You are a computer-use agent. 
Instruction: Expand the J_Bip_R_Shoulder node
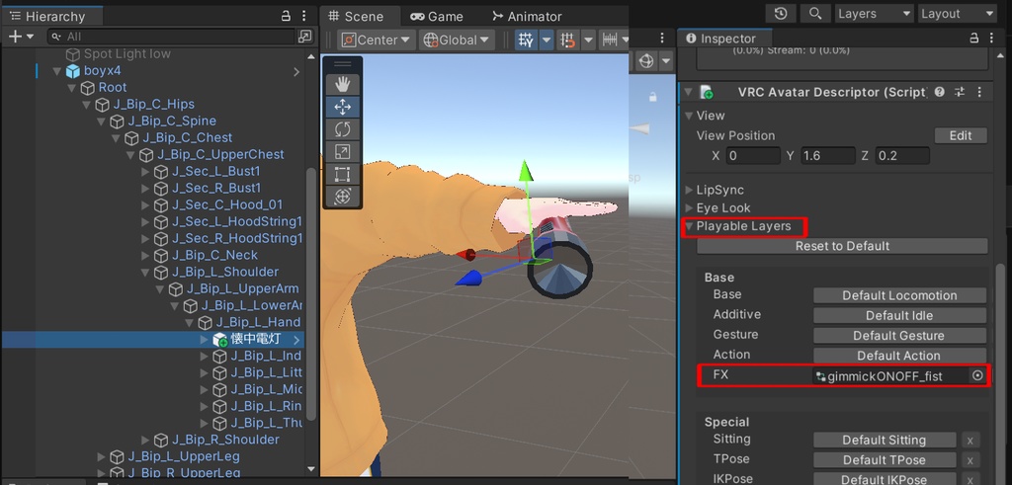[145, 440]
